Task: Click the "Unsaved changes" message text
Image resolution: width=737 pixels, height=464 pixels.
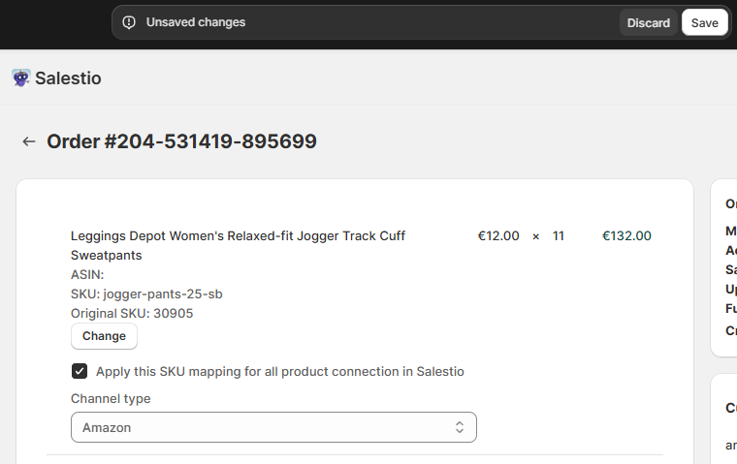Action: (x=196, y=22)
